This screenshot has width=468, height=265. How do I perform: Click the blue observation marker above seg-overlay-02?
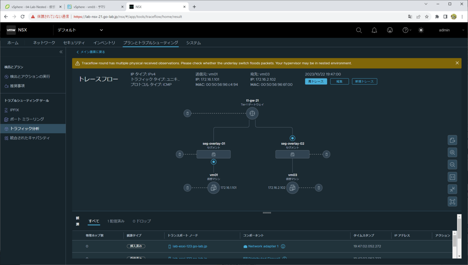tap(292, 138)
